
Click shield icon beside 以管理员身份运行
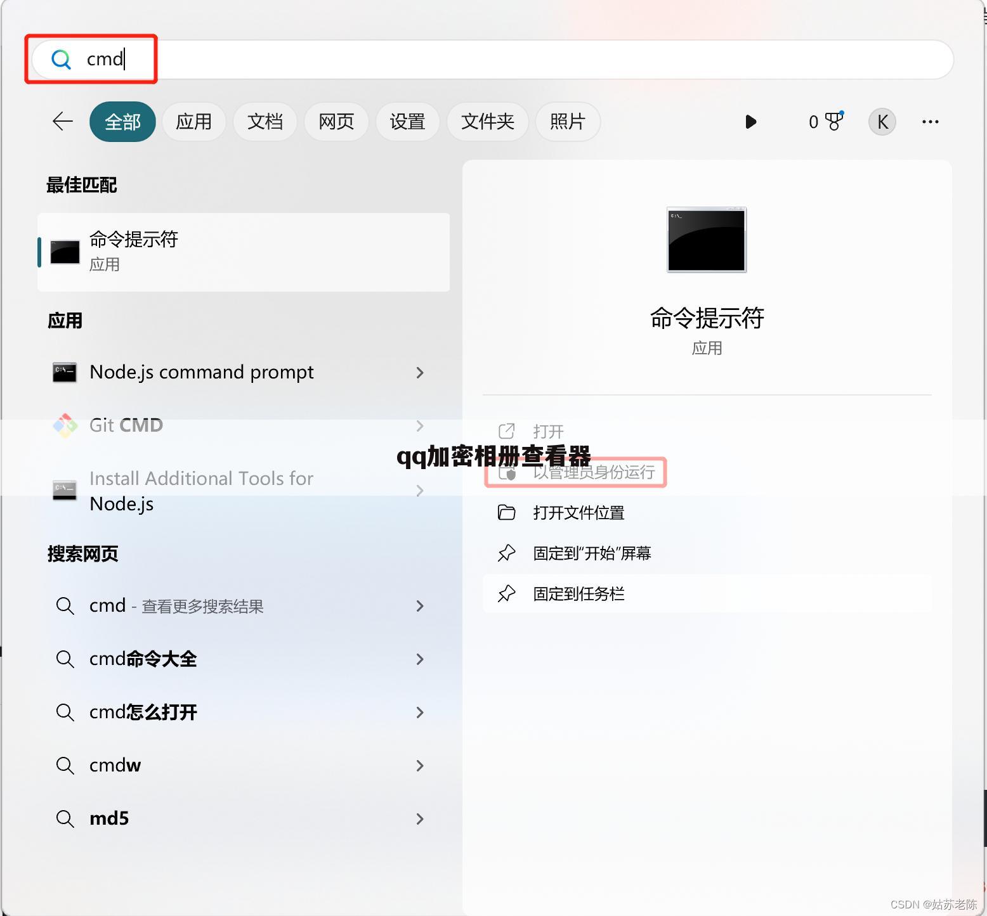point(507,472)
